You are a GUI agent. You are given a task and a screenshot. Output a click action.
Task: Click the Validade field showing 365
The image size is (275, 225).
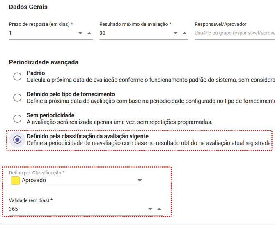pos(74,209)
